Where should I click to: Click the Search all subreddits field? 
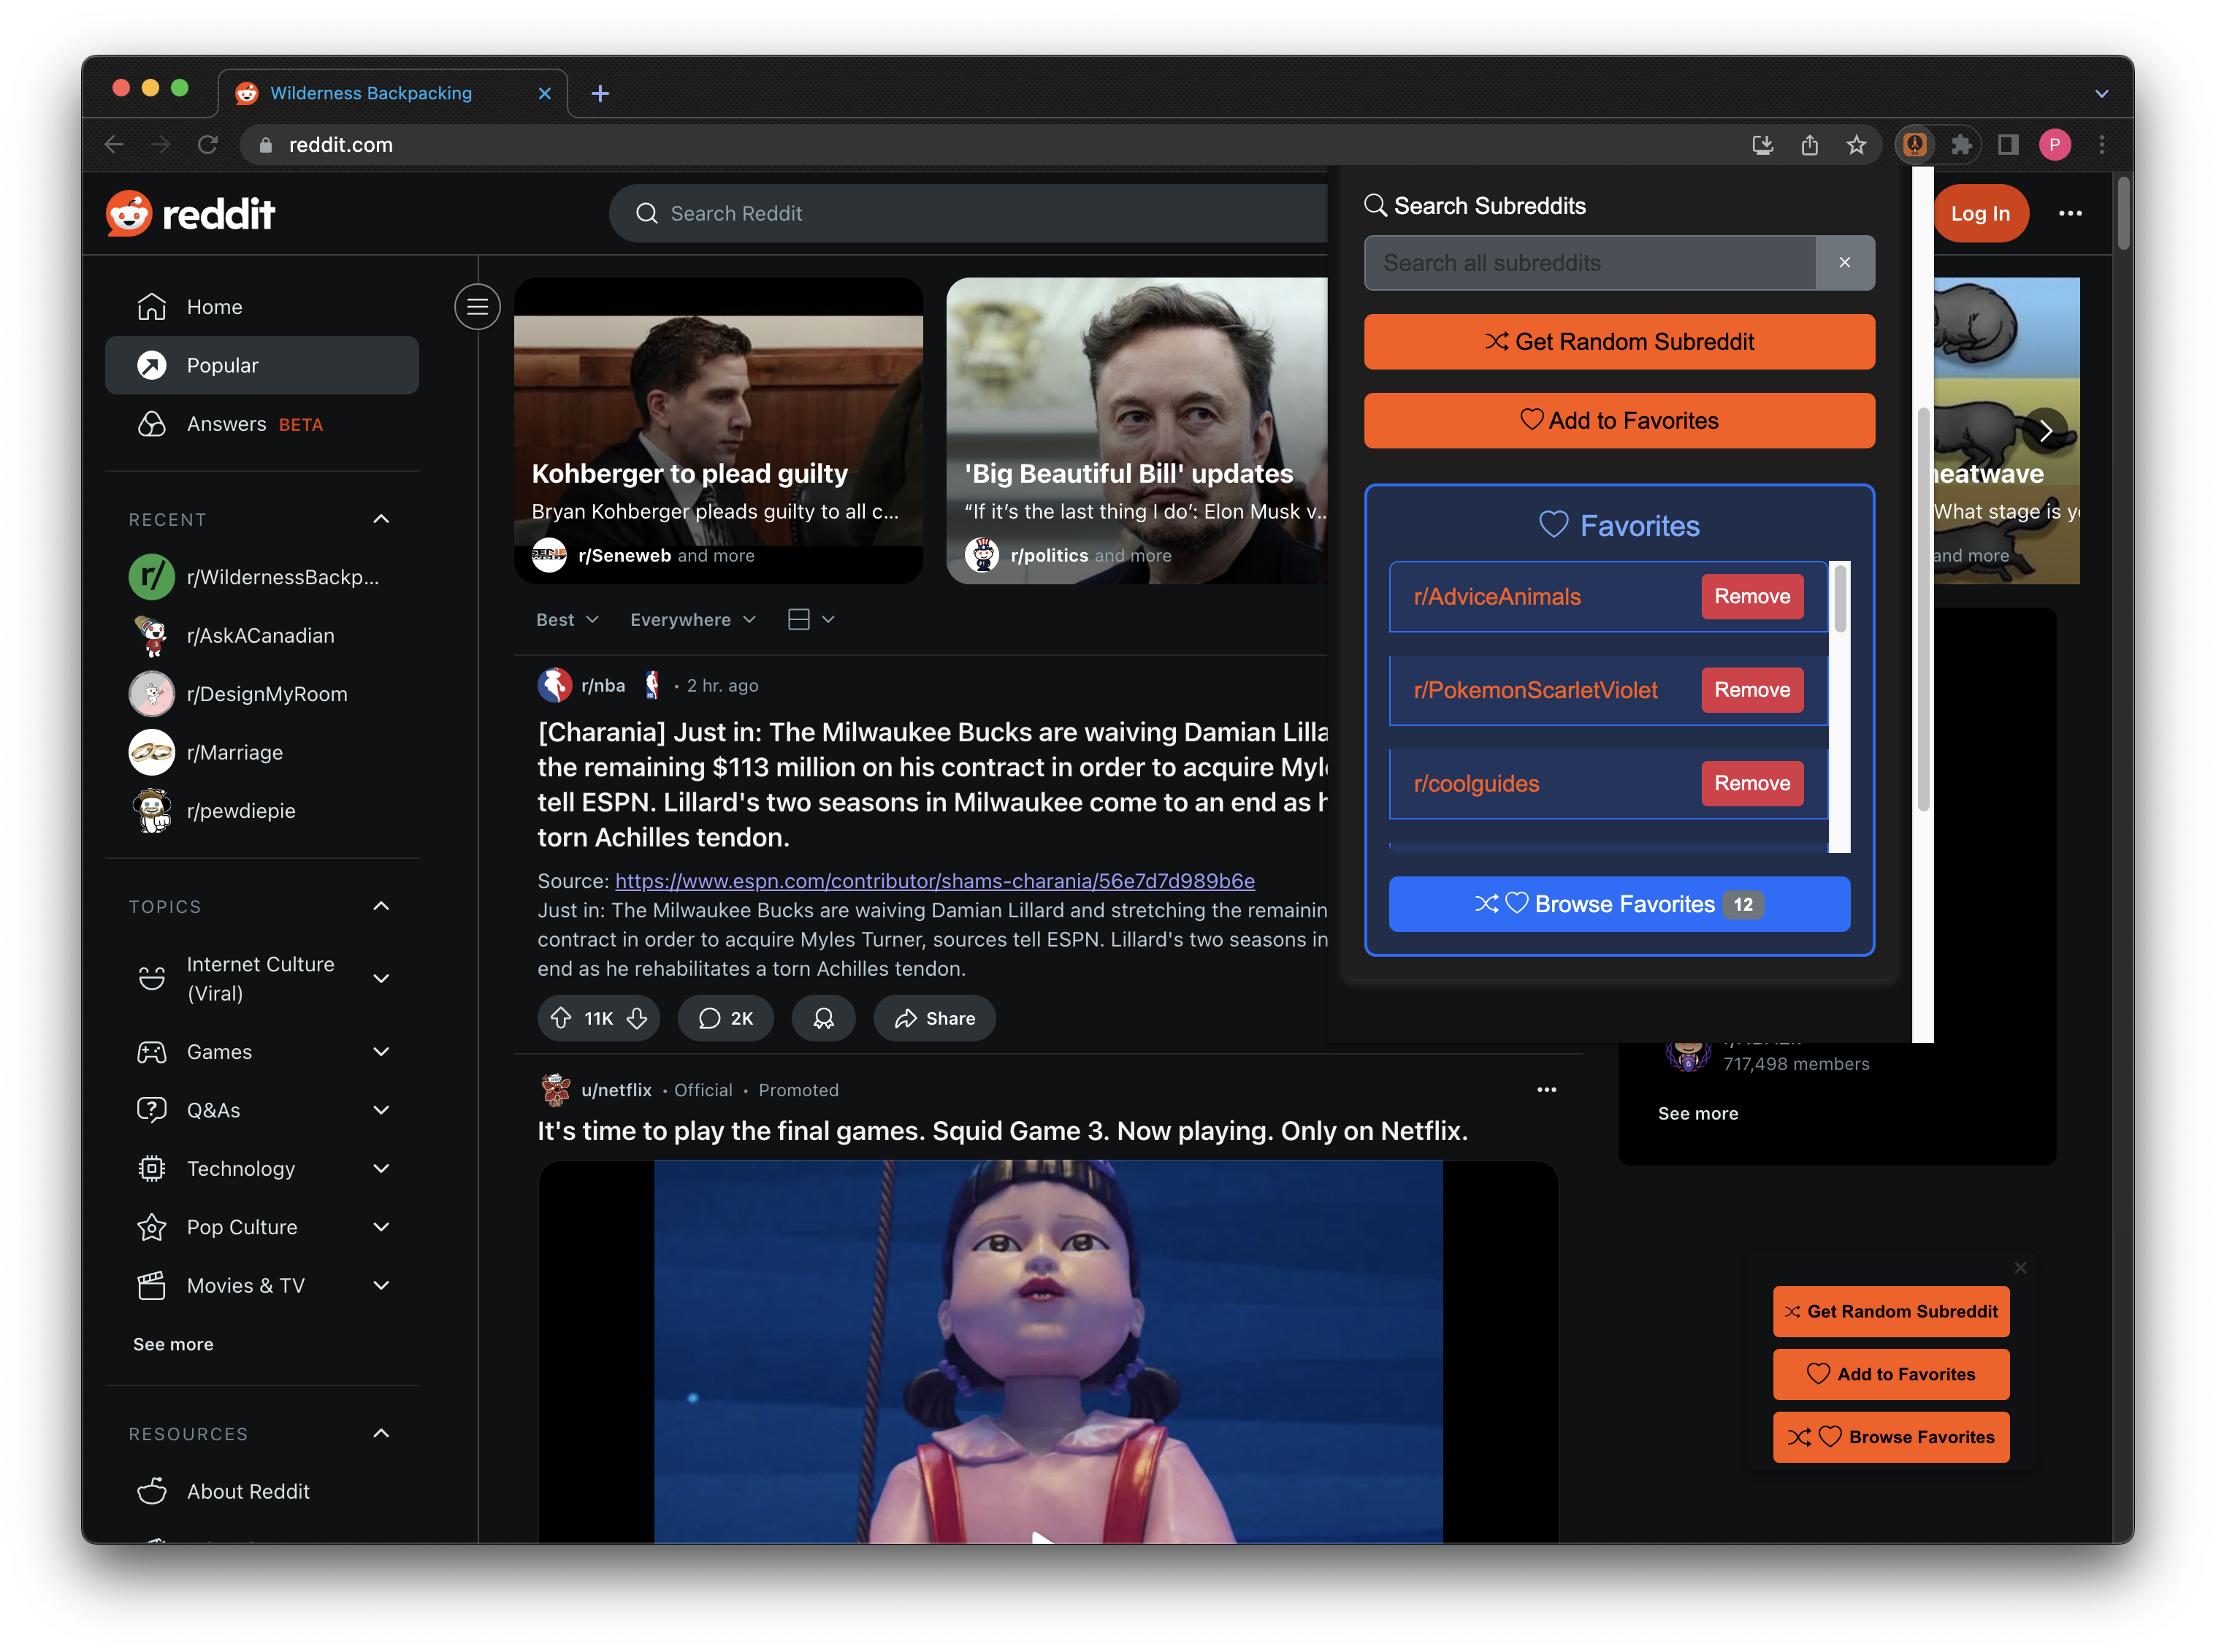point(1590,263)
